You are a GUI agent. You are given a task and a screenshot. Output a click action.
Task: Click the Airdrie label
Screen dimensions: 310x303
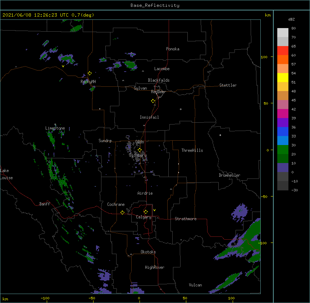[145, 193]
